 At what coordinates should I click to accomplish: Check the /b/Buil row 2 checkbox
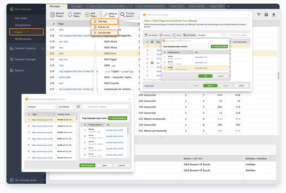pyautogui.click(x=152, y=50)
